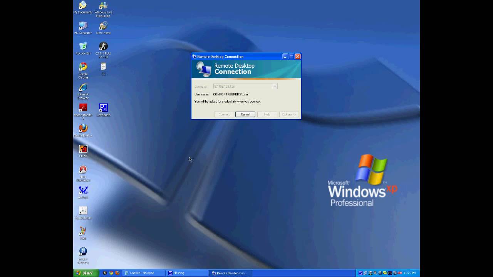The image size is (493, 277).
Task: Launch Nero Home from the desktop
Action: tap(103, 28)
